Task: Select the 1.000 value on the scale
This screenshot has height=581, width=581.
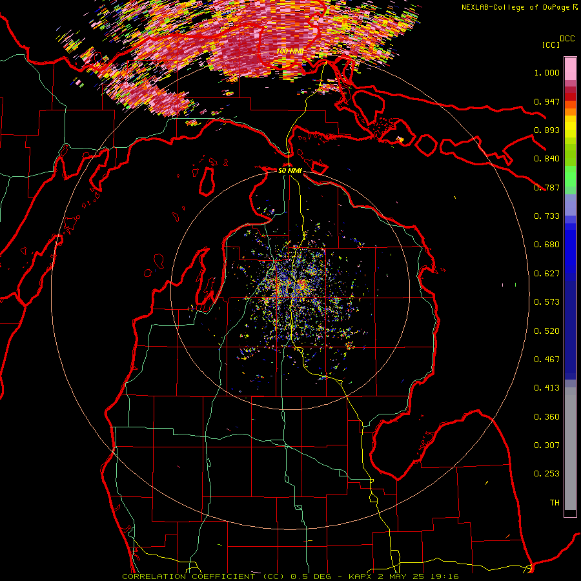Action: point(547,72)
